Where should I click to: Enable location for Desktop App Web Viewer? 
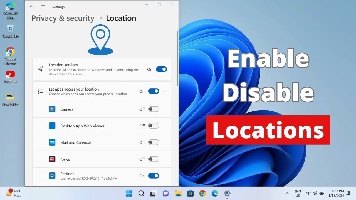pyautogui.click(x=154, y=126)
